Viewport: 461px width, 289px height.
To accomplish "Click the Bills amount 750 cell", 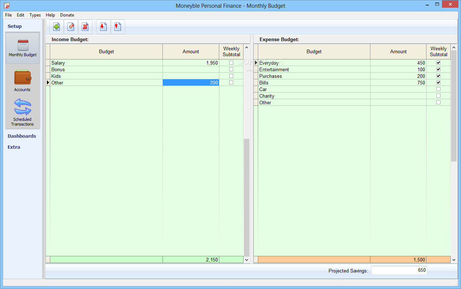I will [398, 83].
